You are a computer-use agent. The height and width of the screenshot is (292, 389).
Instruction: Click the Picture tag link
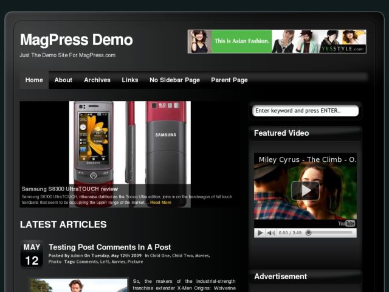coord(135,262)
